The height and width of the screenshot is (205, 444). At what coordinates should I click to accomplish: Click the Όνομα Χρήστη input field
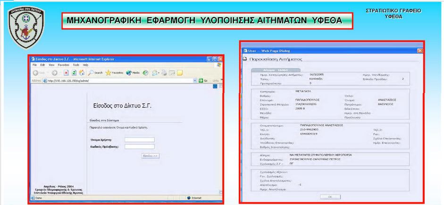[139, 139]
